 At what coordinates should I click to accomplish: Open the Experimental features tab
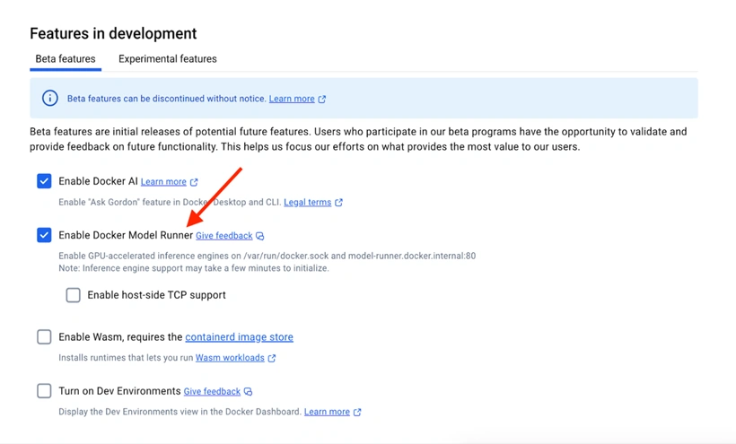point(168,59)
